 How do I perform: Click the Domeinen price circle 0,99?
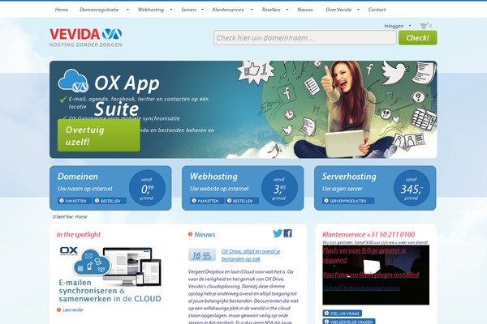147,188
